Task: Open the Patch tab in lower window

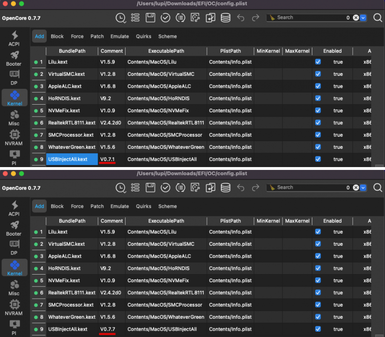Action: click(97, 206)
